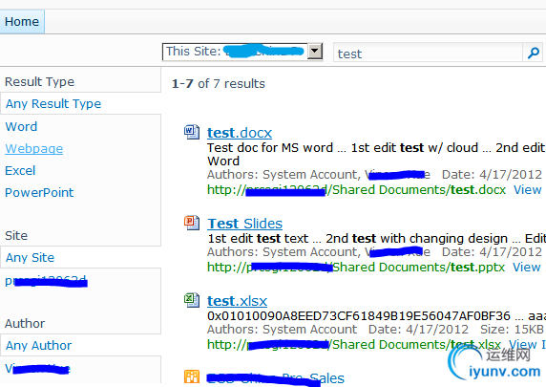Click '1st edit test text' summary line
Image resolution: width=546 pixels, height=387 pixels.
tap(258, 239)
